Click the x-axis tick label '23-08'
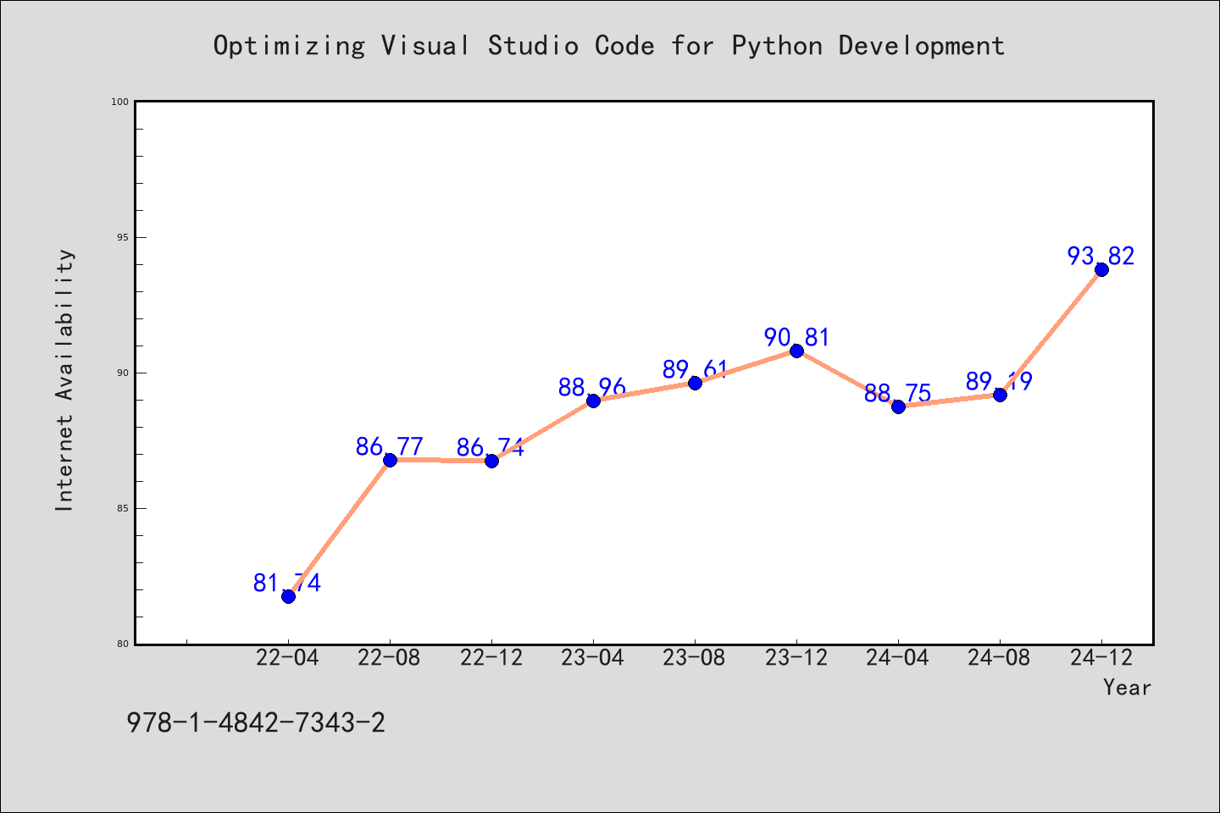Screen dimensions: 1220x813 coord(695,658)
